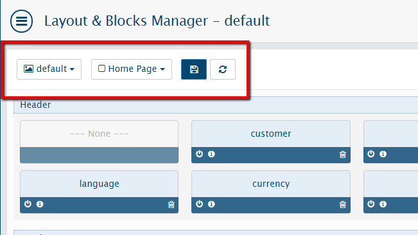Show info on cut-off block right of currency

click(383, 204)
